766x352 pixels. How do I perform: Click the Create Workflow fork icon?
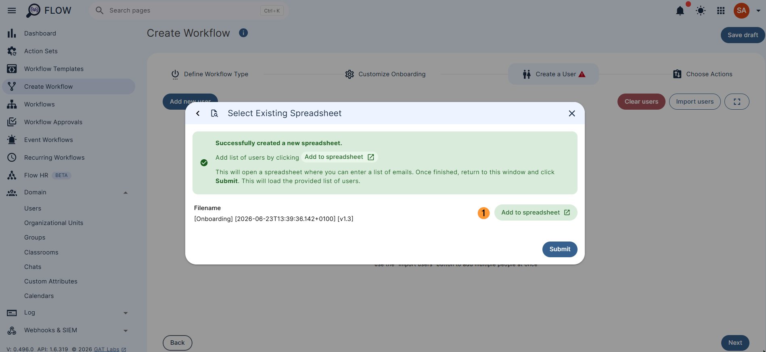pos(12,87)
